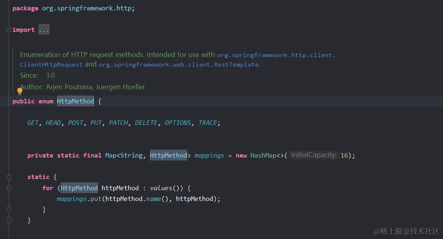Click the mappings field name in declaration
Screen dimensions: 443x239
[x=209, y=155]
